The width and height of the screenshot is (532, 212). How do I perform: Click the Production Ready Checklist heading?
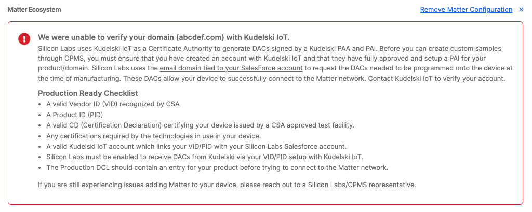[88, 93]
